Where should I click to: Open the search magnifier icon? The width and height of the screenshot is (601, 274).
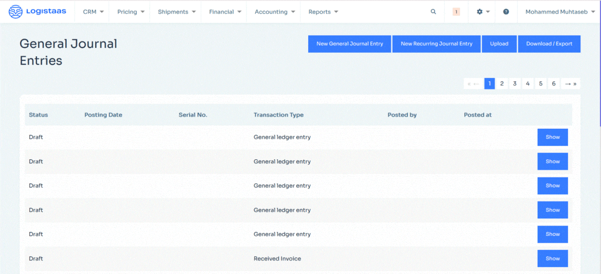click(433, 12)
